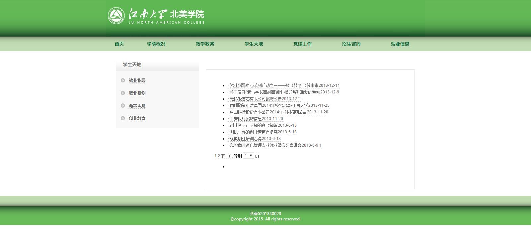The image size is (531, 243).
Task: Go to page 2 of the list
Action: click(x=219, y=156)
